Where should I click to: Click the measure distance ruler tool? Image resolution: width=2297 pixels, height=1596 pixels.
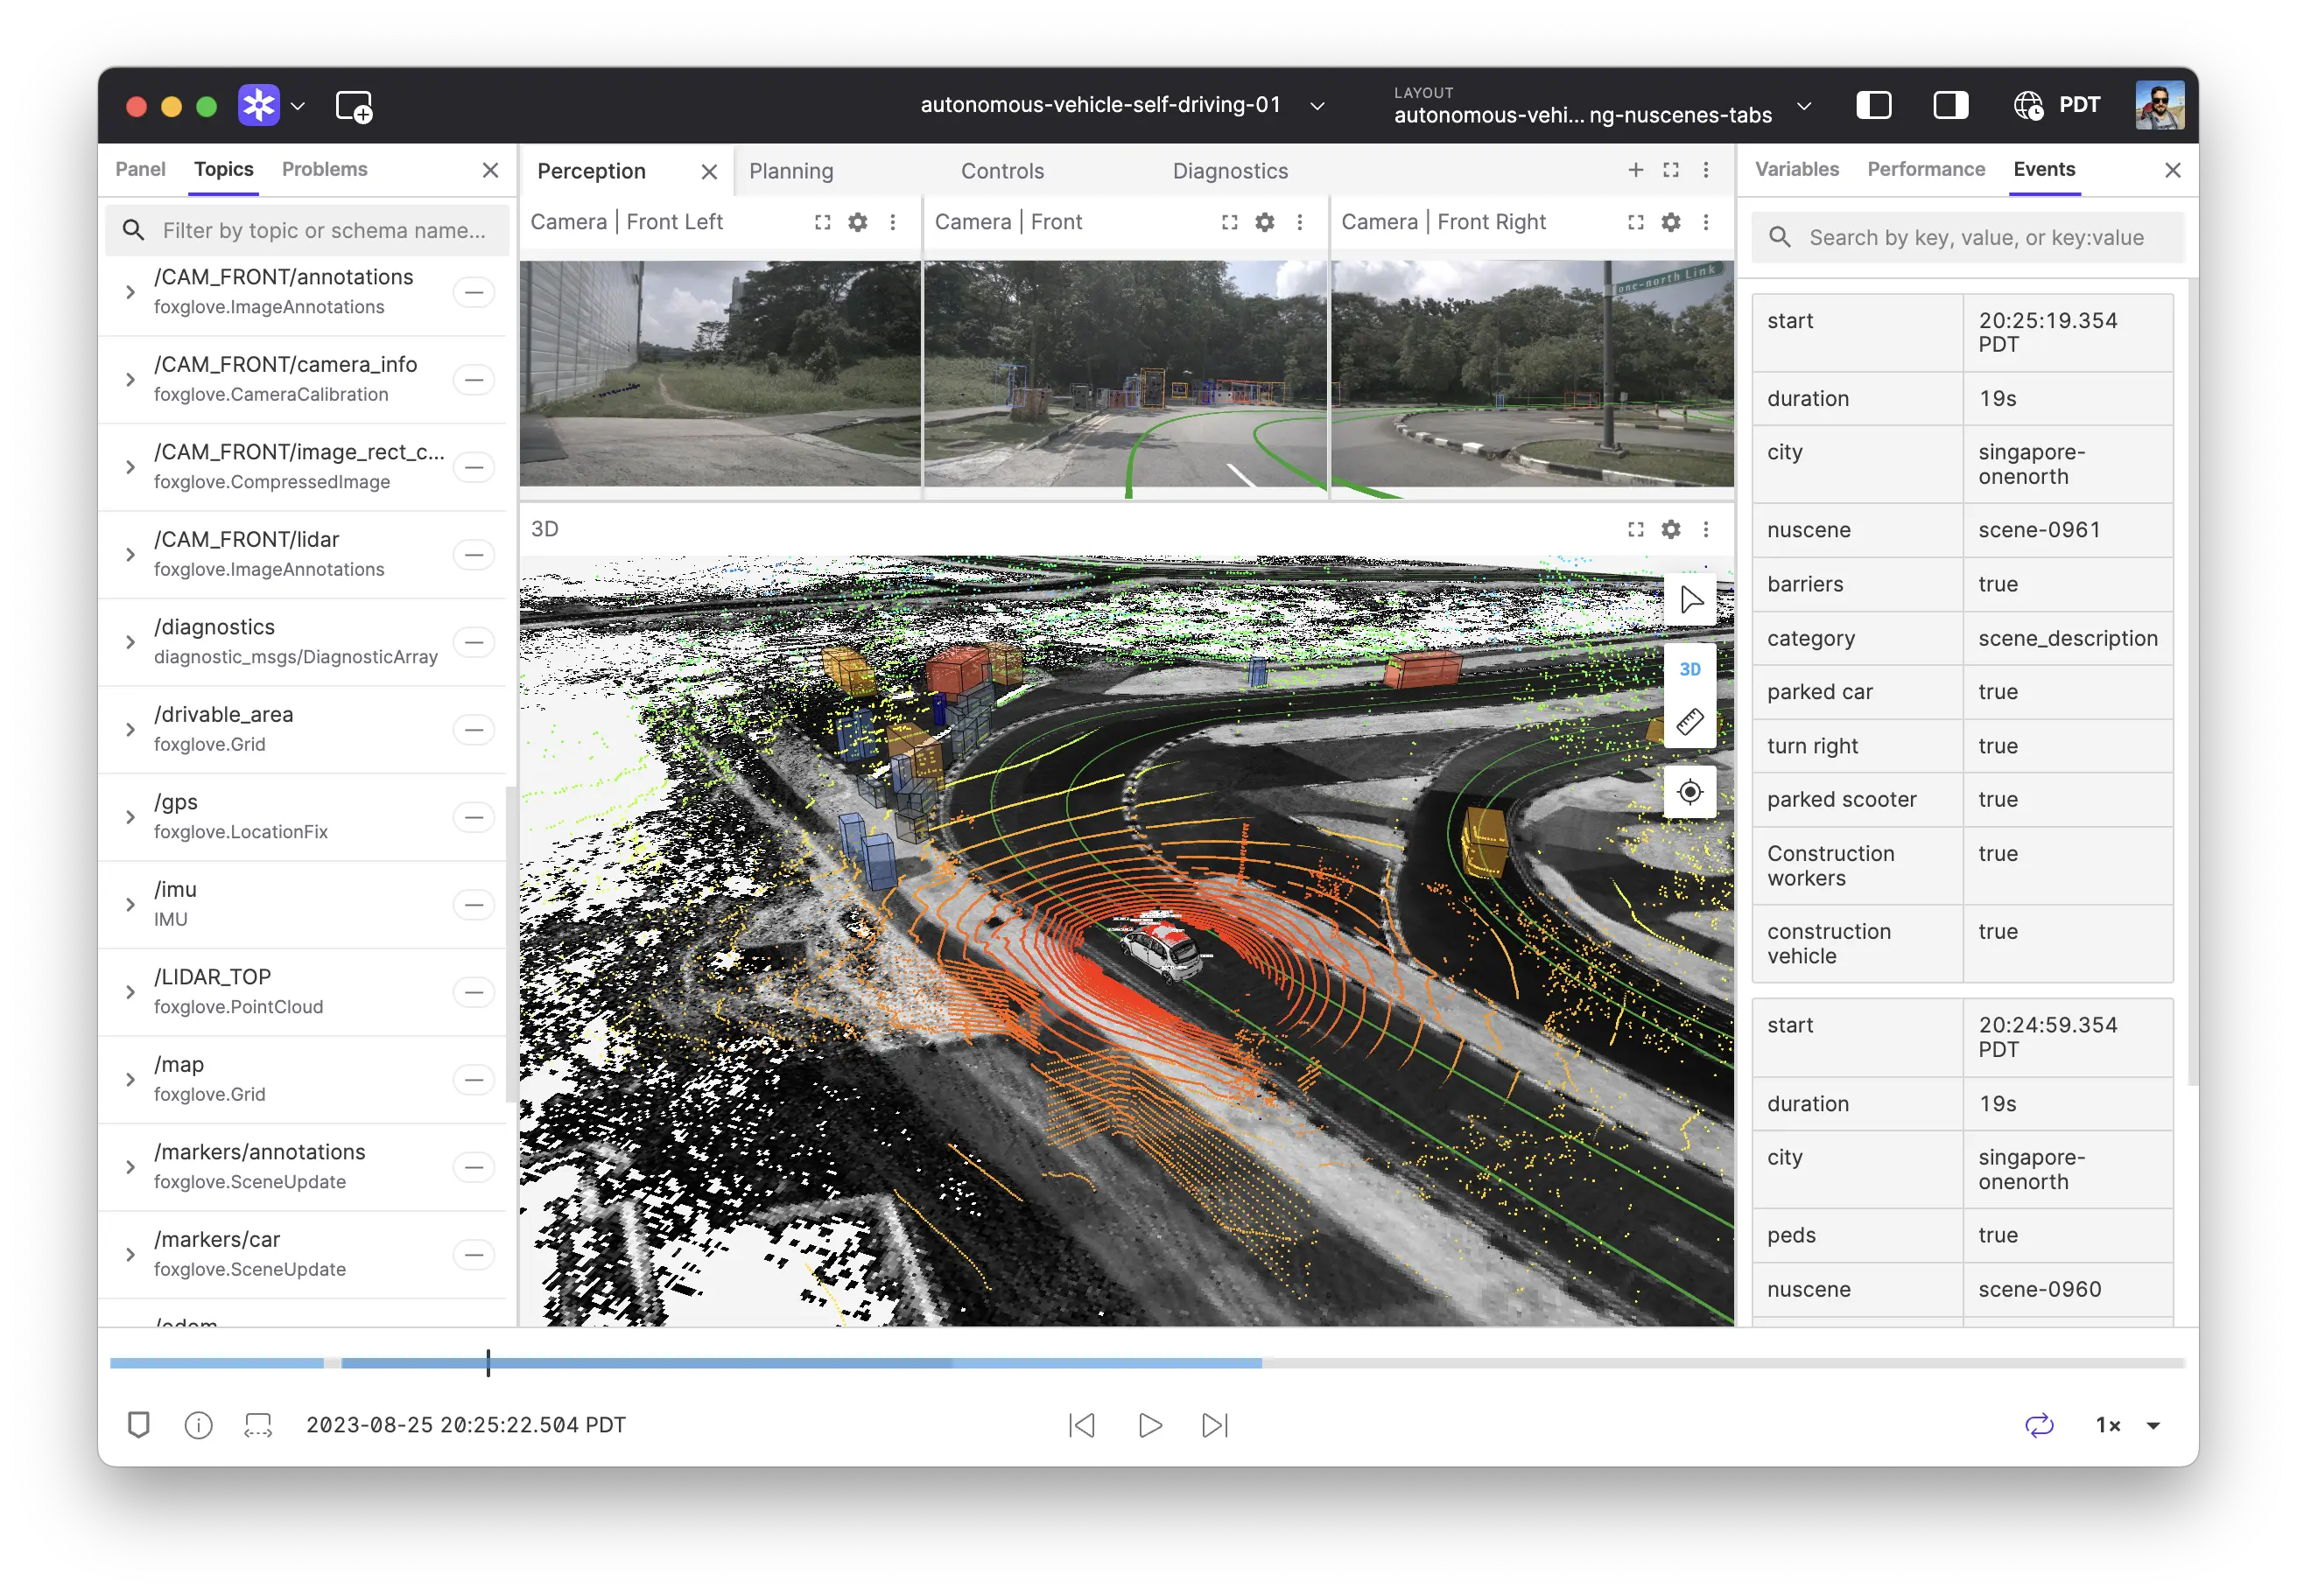(x=1689, y=722)
